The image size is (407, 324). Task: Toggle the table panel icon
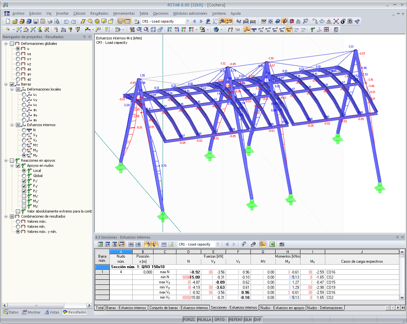click(127, 21)
